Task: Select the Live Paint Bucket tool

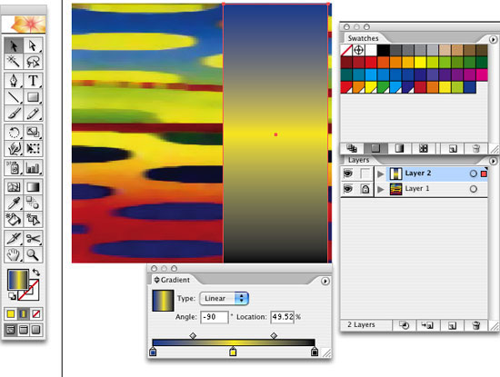Action: coord(14,219)
